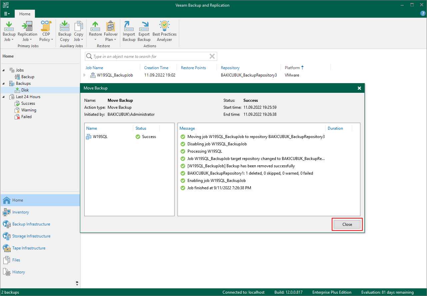Image resolution: width=427 pixels, height=296 pixels.
Task: Click the Message column header in dialog
Action: point(187,128)
